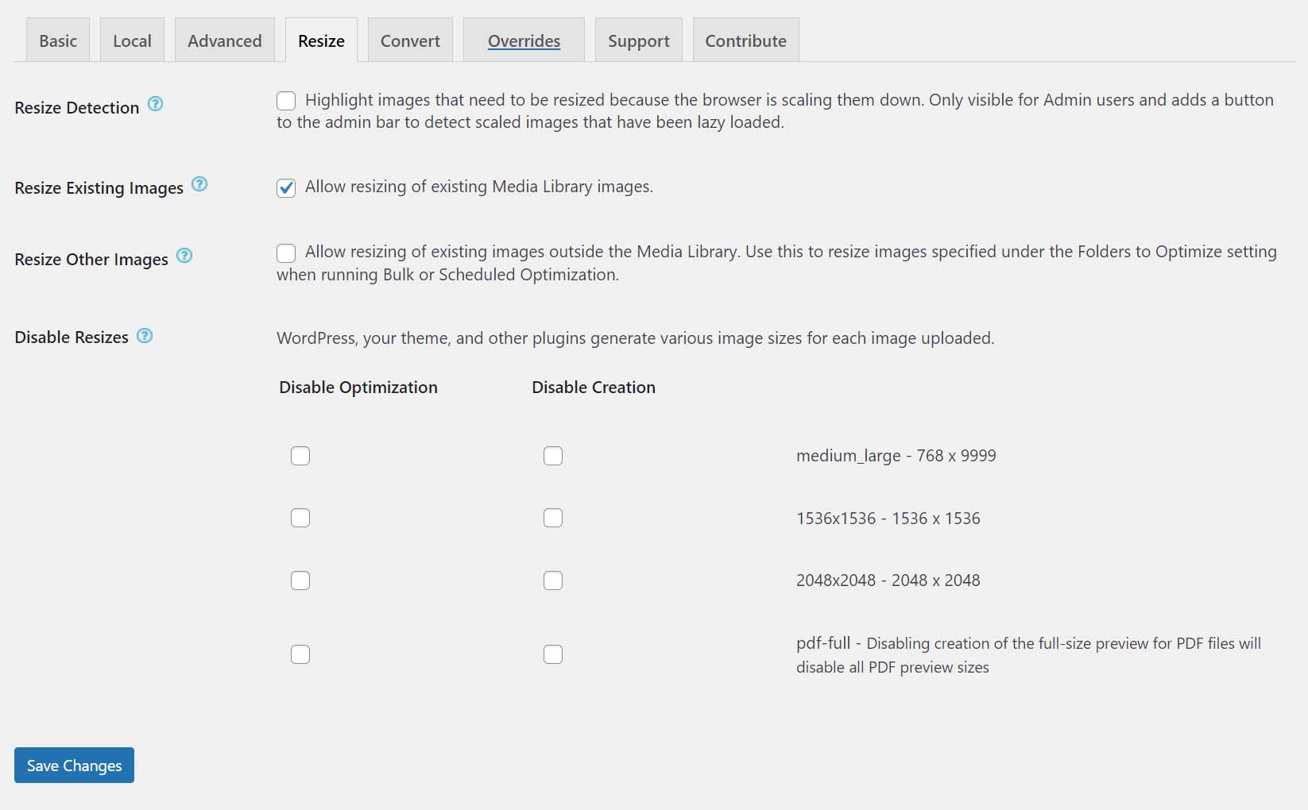Open the Overrides tab
Viewport: 1308px width, 810px height.
click(523, 39)
